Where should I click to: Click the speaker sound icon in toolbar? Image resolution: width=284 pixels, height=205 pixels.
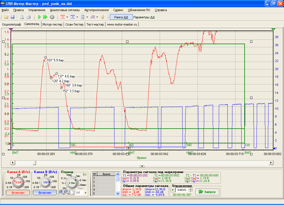[x=103, y=17]
